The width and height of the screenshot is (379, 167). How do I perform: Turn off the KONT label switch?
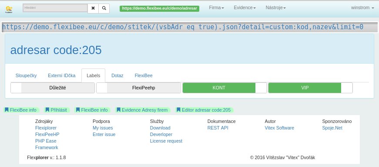click(x=225, y=88)
